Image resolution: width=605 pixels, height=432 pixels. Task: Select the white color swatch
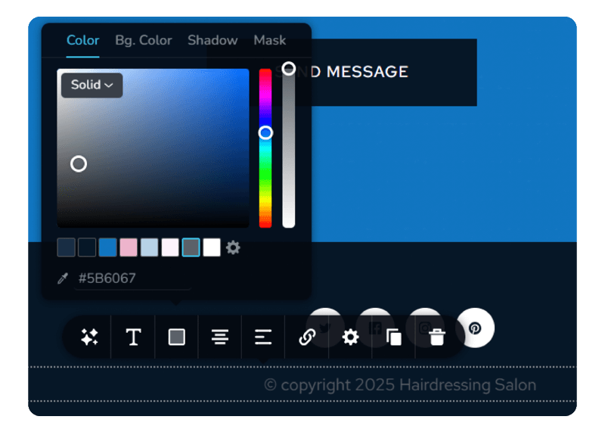pos(212,247)
